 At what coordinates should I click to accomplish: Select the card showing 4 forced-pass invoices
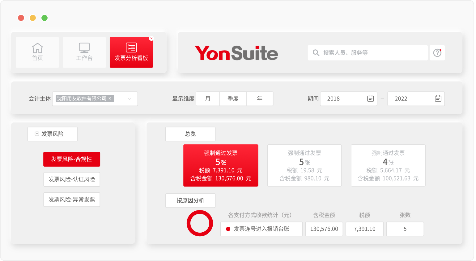(x=388, y=165)
